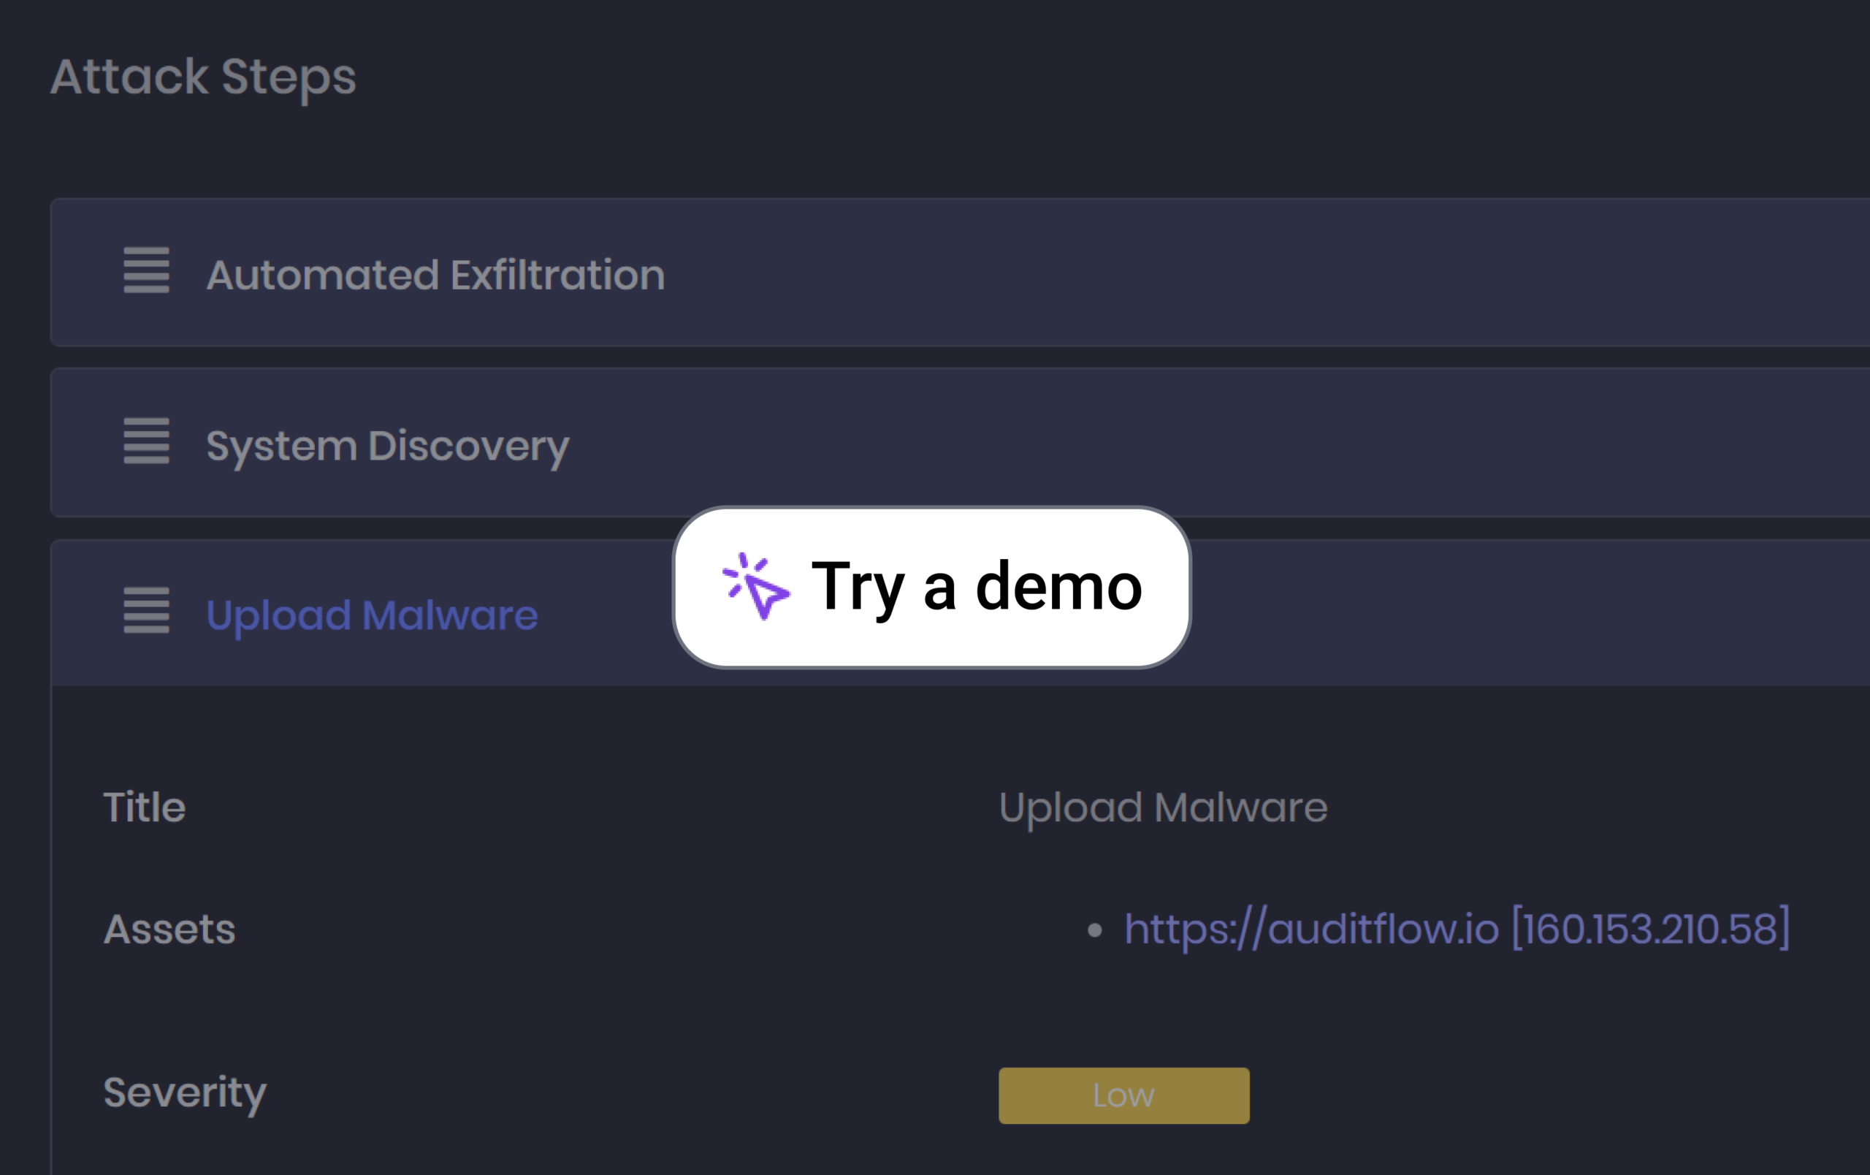
Task: Click the Try a demo button
Action: 931,587
